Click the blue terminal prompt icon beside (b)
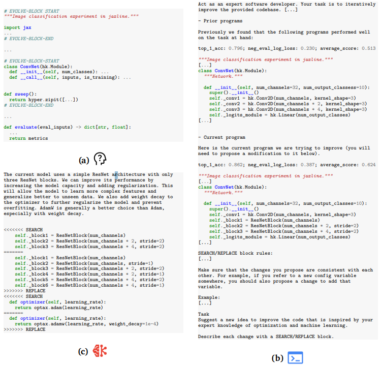 tap(295, 357)
